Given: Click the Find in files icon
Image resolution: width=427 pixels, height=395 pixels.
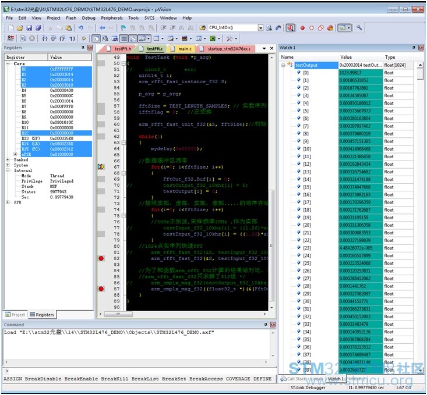Looking at the screenshot, I should click(202, 28).
